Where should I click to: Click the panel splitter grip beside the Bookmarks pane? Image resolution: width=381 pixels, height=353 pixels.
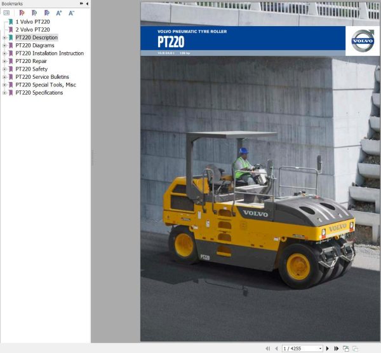tap(92, 158)
